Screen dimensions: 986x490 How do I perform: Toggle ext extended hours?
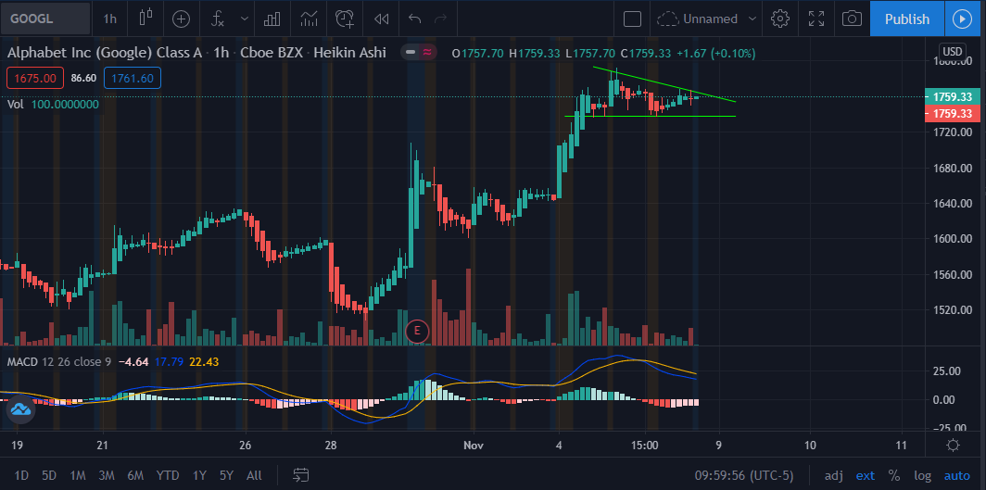[866, 475]
